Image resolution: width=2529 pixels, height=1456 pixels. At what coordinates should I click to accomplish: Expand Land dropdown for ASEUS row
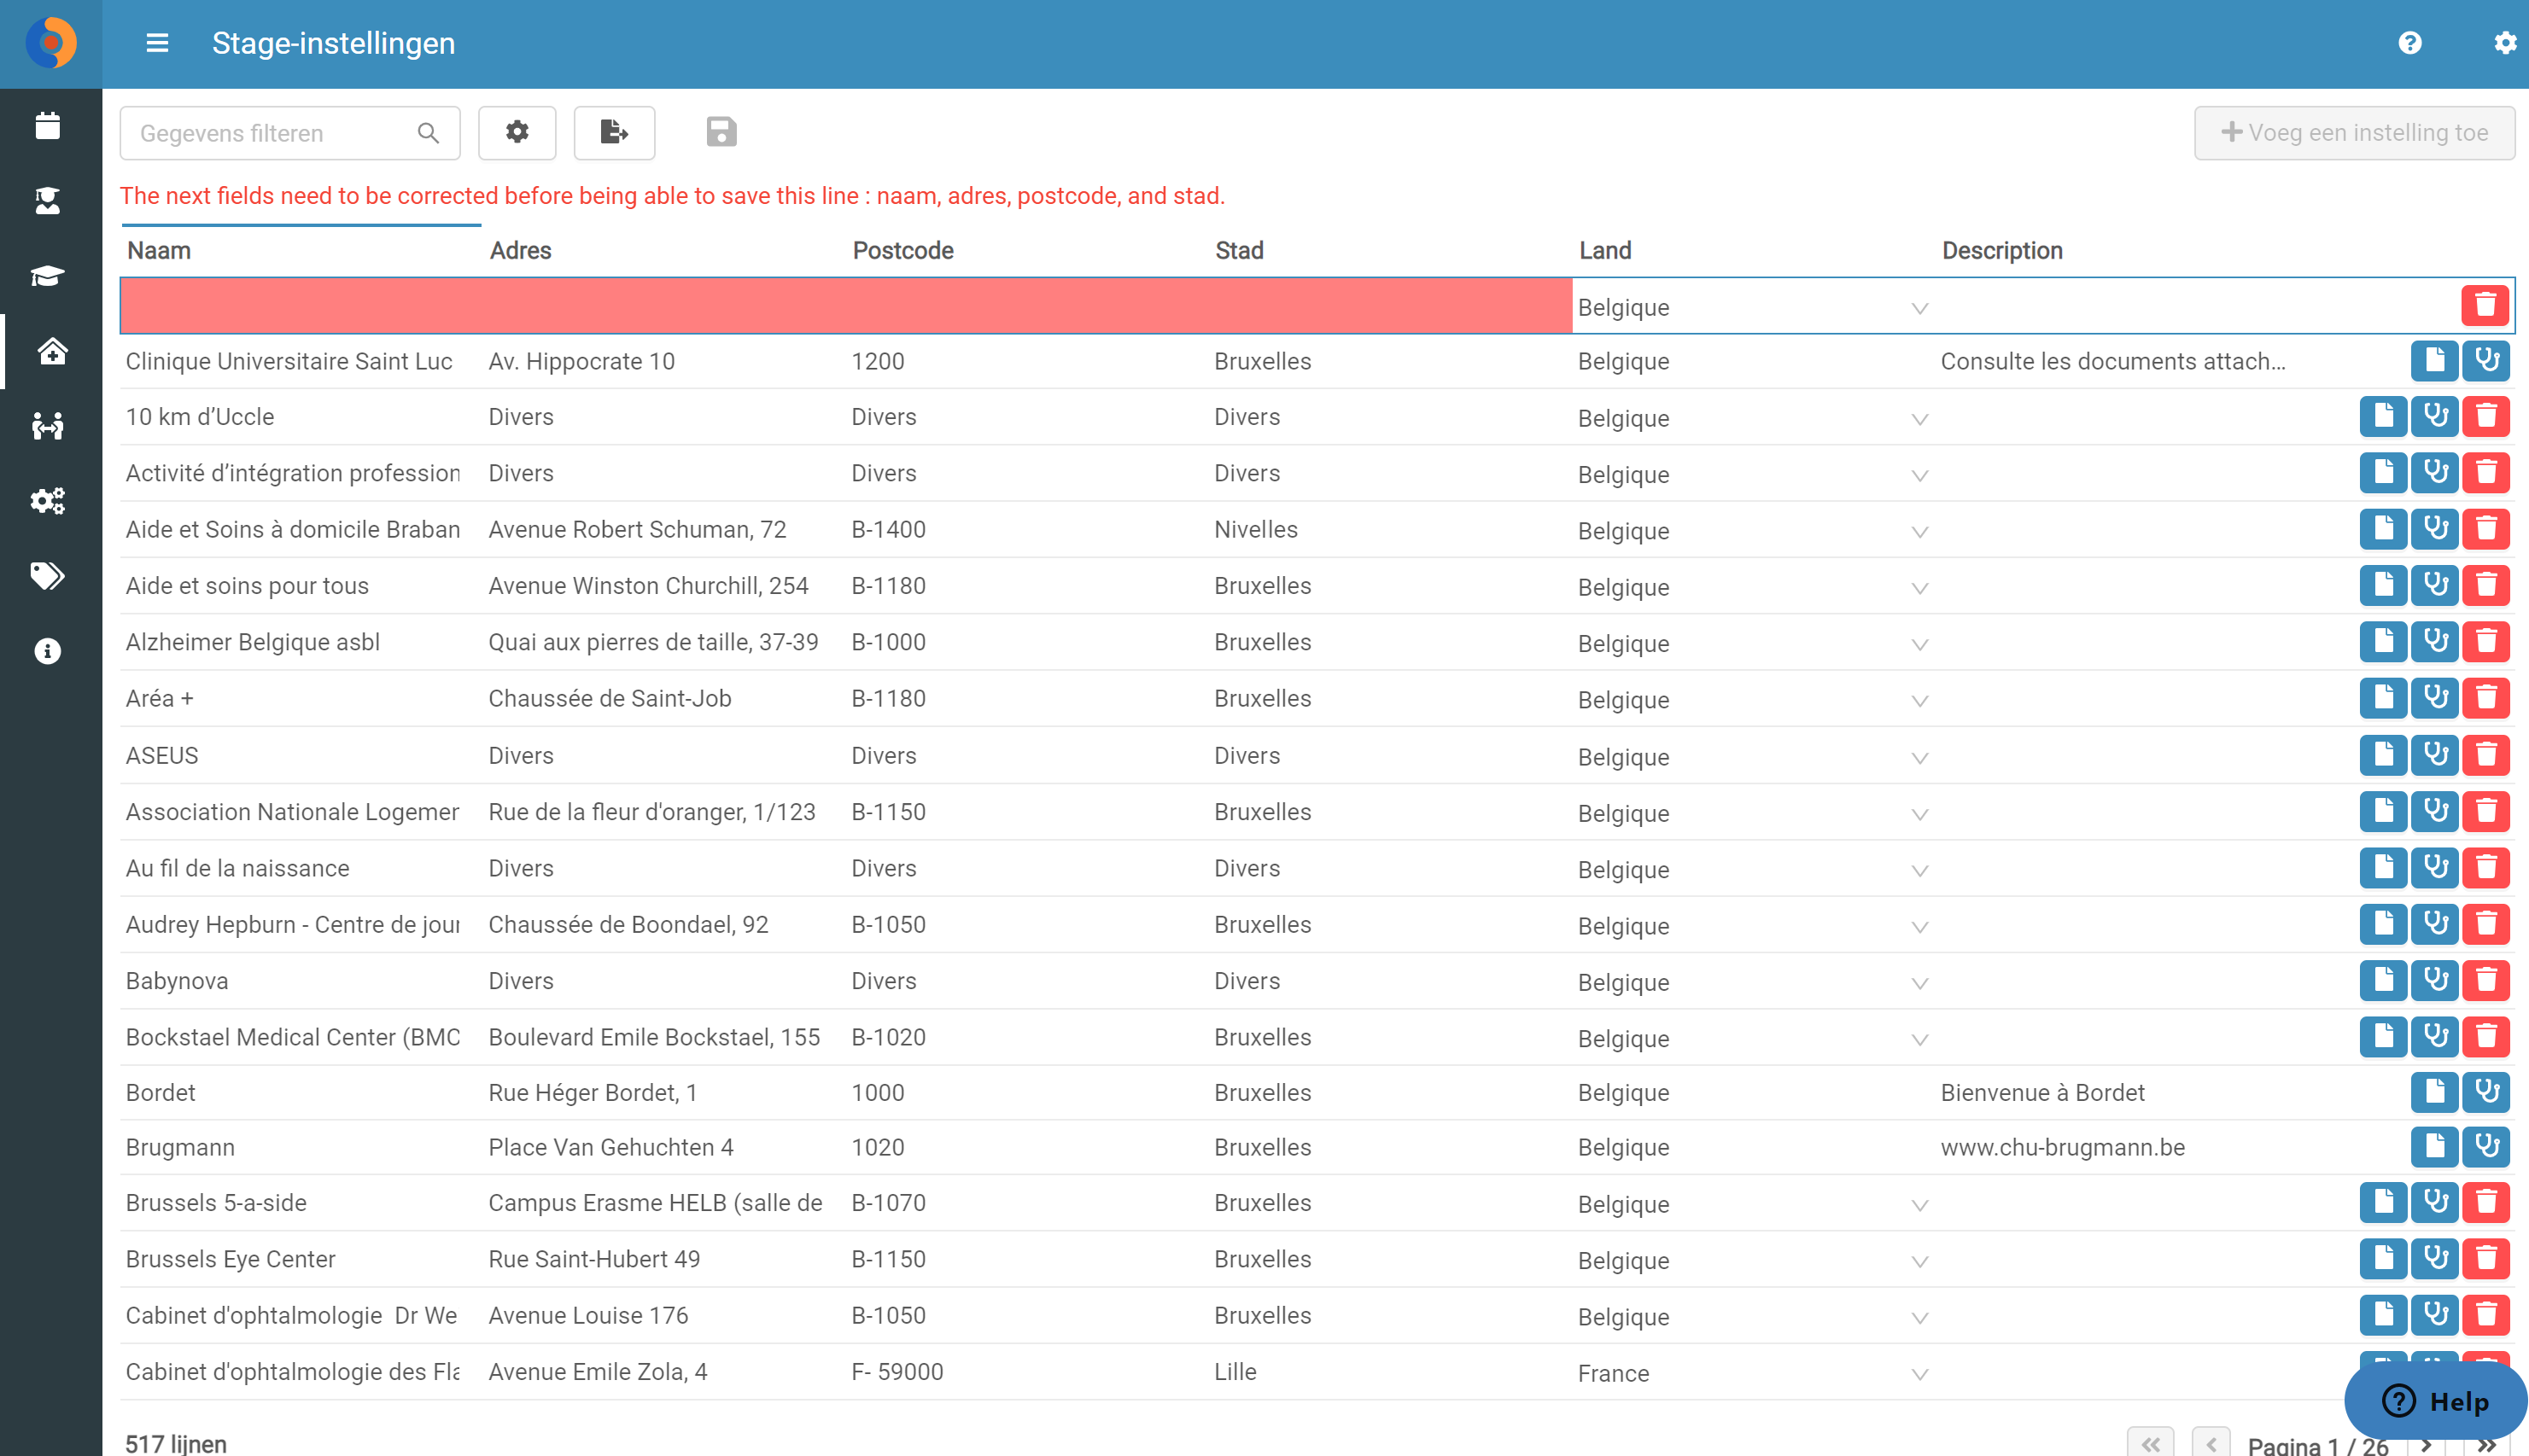pyautogui.click(x=1919, y=758)
